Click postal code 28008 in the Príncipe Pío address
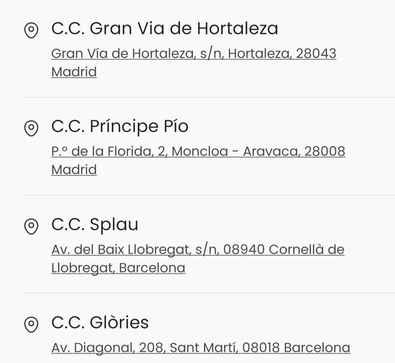395x363 pixels. coord(325,151)
